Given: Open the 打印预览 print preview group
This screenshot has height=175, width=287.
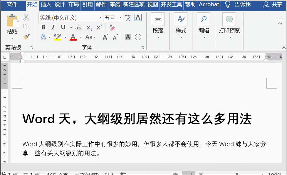Looking at the screenshot, I should click(x=229, y=26).
